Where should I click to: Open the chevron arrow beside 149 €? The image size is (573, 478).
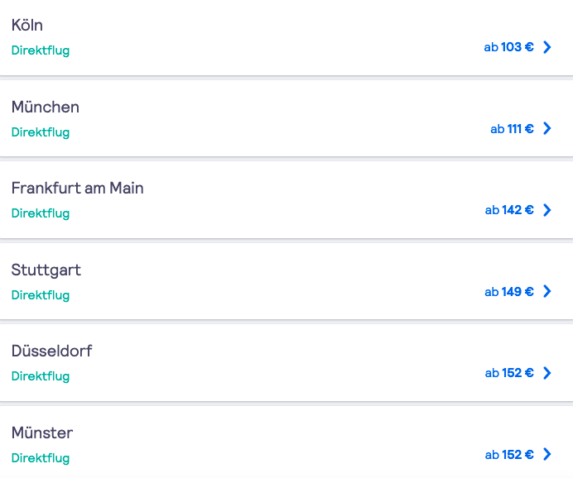click(547, 291)
